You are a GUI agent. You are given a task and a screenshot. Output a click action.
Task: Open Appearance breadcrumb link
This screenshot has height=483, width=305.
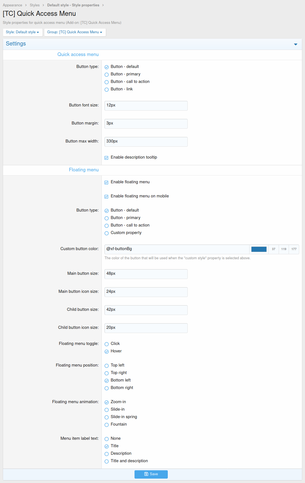point(12,5)
